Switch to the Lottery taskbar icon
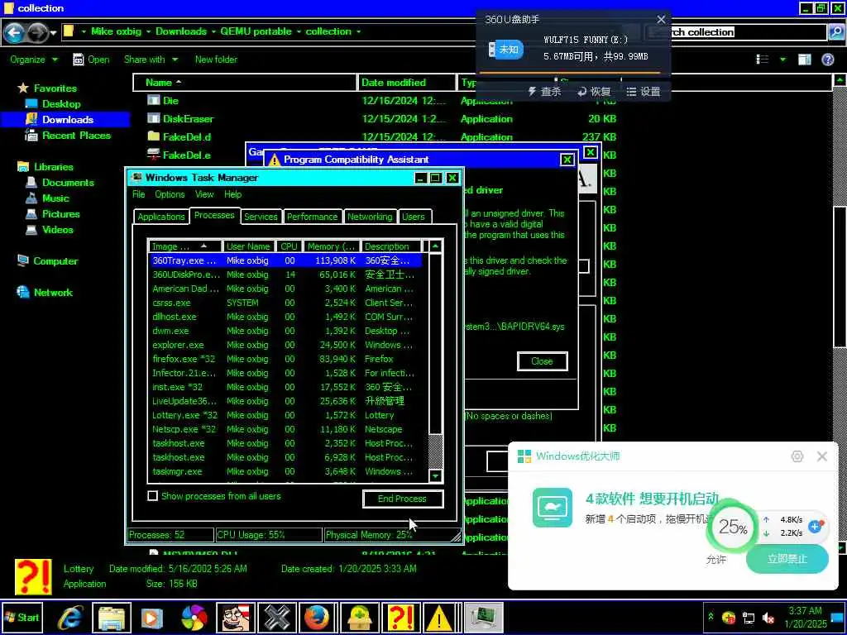 click(x=400, y=617)
